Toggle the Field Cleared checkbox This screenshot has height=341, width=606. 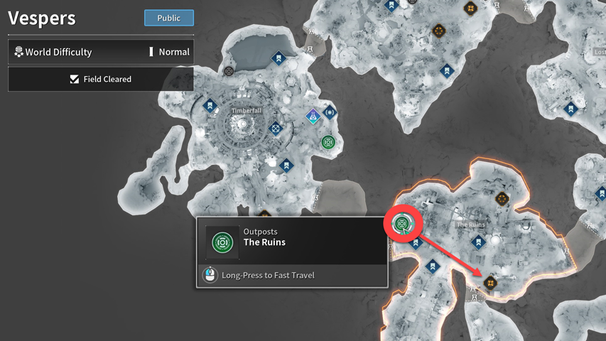(74, 80)
